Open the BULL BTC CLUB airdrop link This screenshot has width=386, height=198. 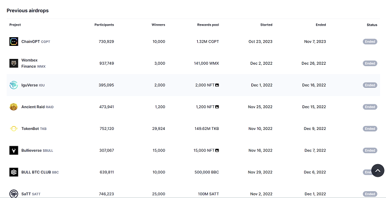36,172
